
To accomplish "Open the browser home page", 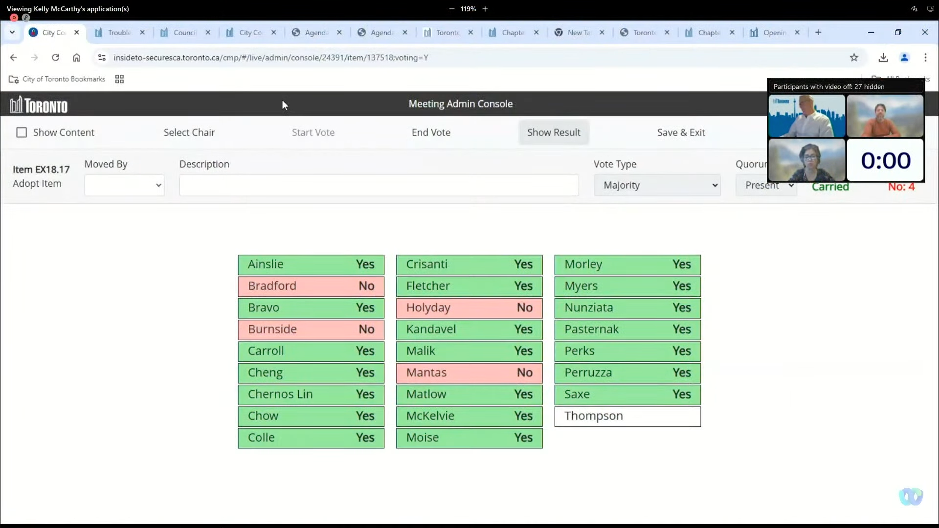I will 77,58.
